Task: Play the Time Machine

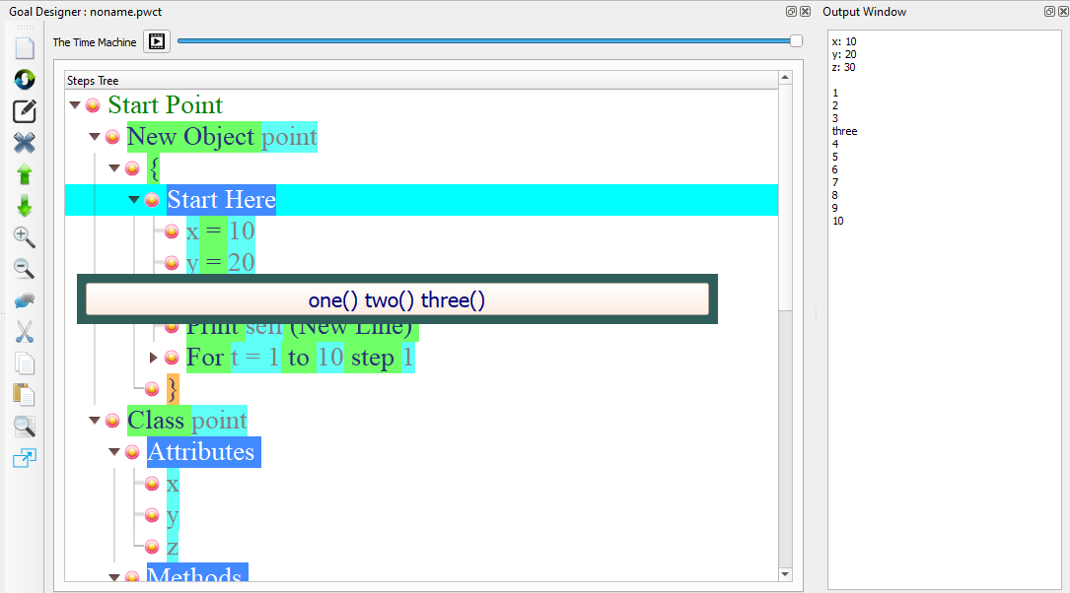Action: 156,41
